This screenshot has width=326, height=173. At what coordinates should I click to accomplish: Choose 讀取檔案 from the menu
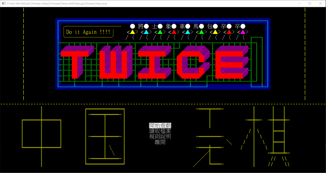(160, 131)
